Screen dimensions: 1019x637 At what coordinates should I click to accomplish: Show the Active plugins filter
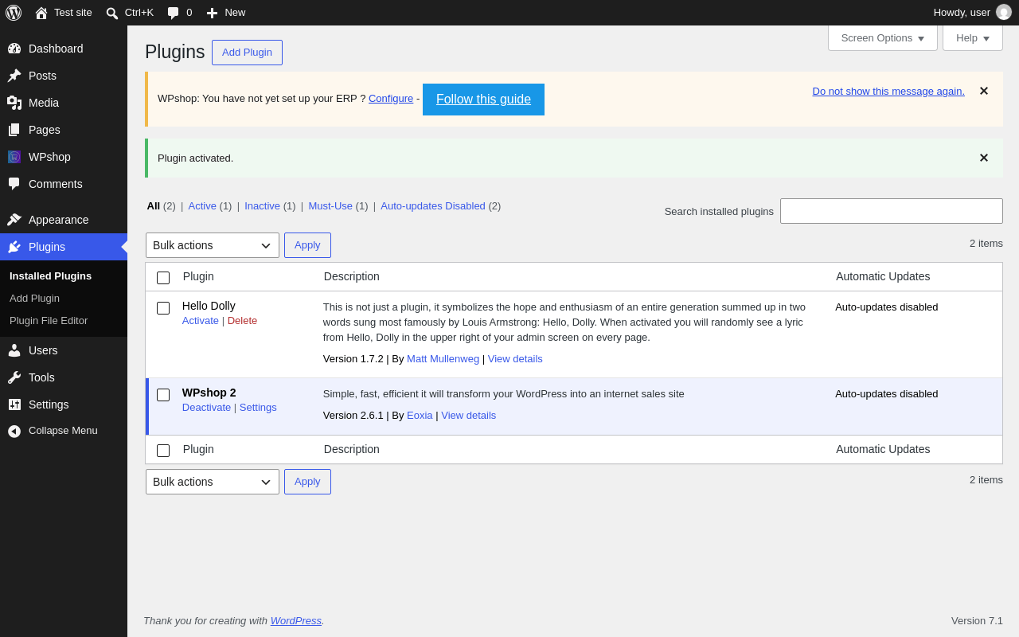(x=202, y=206)
